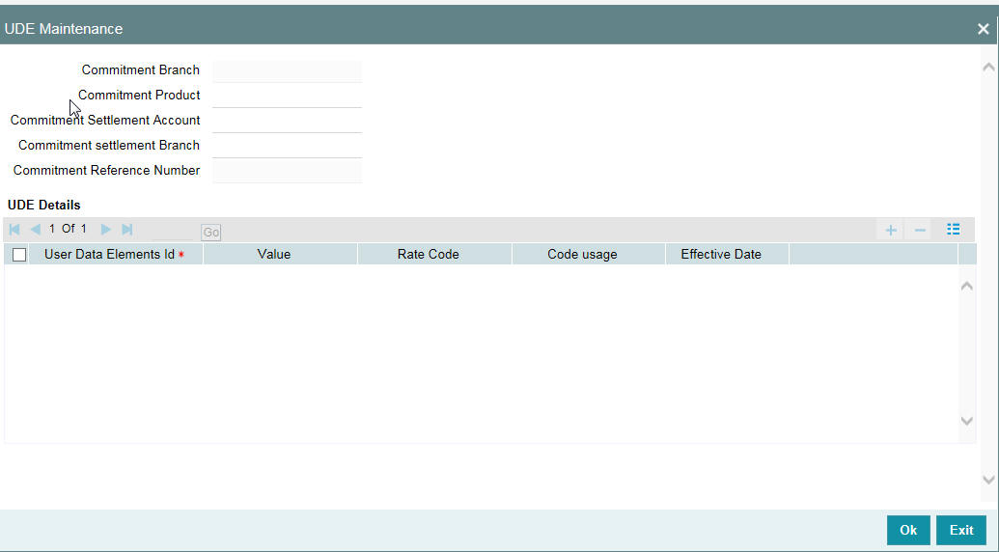Click the dialog scrollbar down arrow
Screen dimensions: 999x552
click(988, 480)
